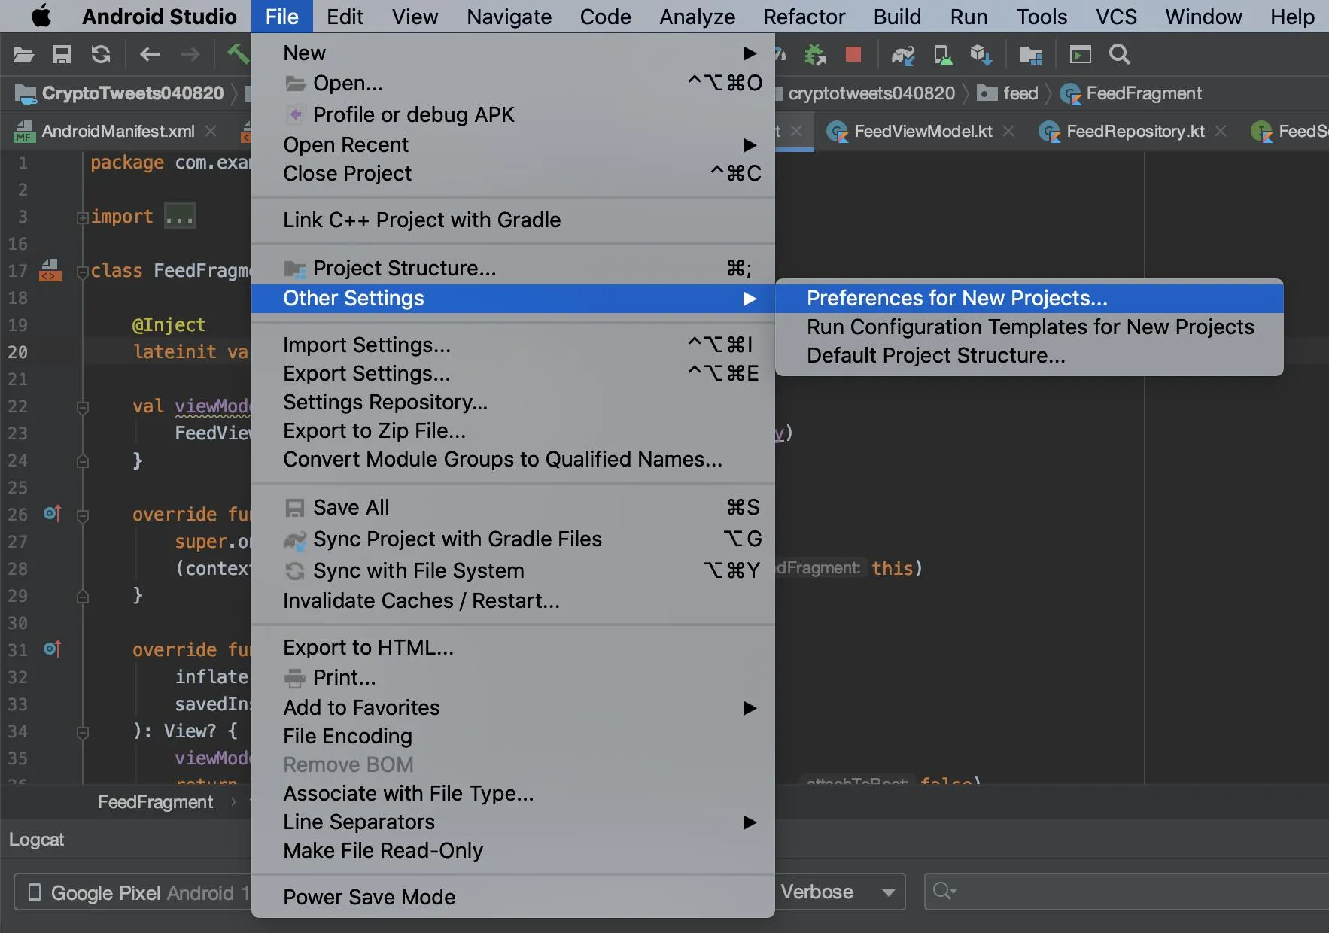Expand the New submenu

point(513,53)
